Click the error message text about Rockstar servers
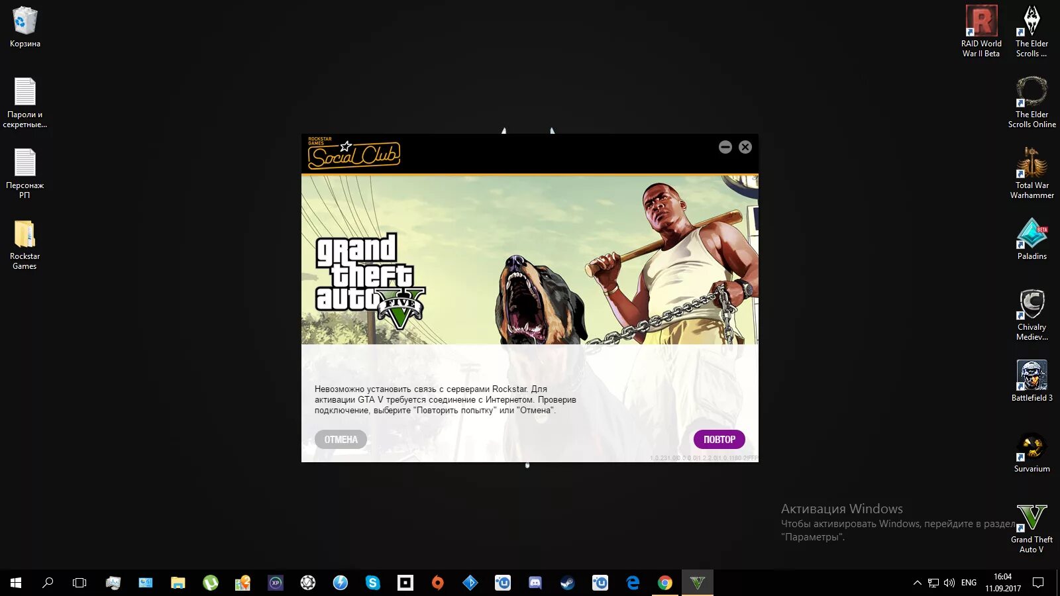This screenshot has width=1060, height=596. point(445,400)
